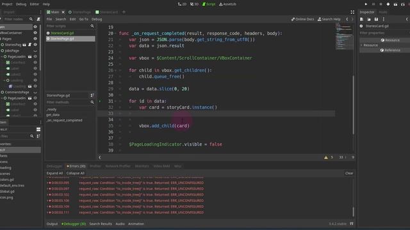Toggle visibility of VBoxContainer node
410x230 pixels.
click(x=35, y=33)
